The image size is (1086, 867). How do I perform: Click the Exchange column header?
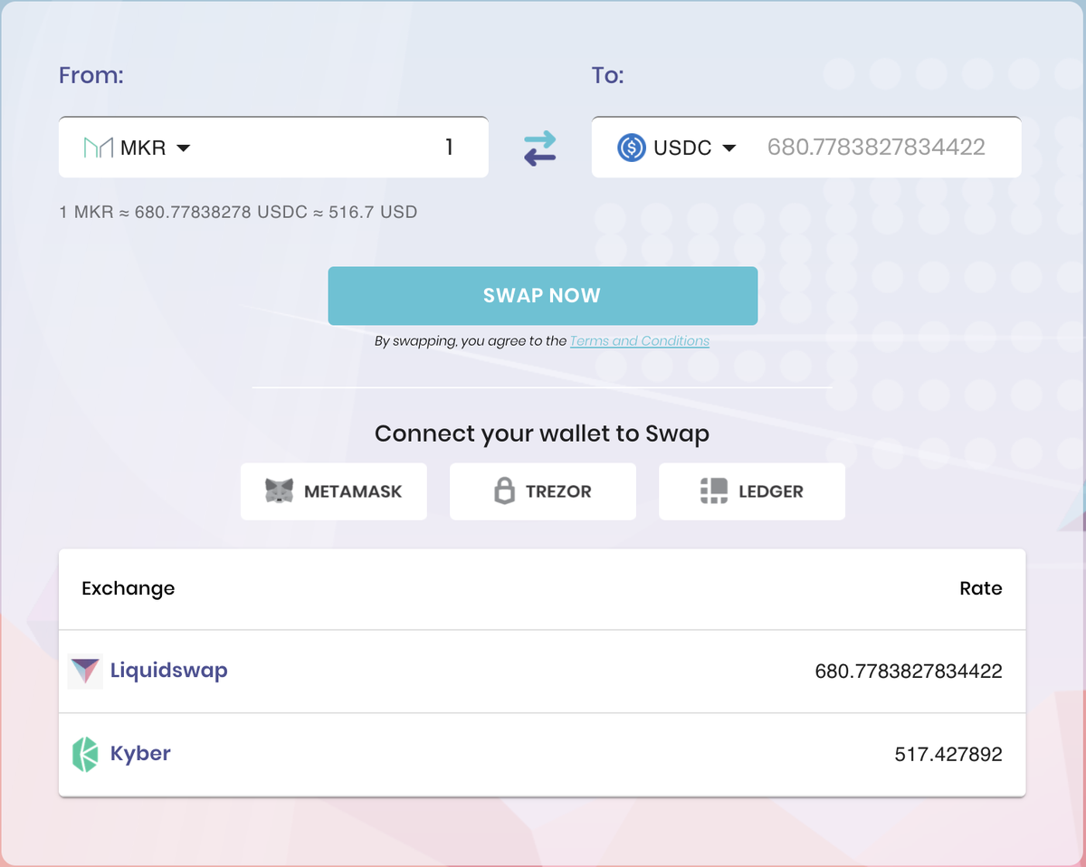click(129, 588)
